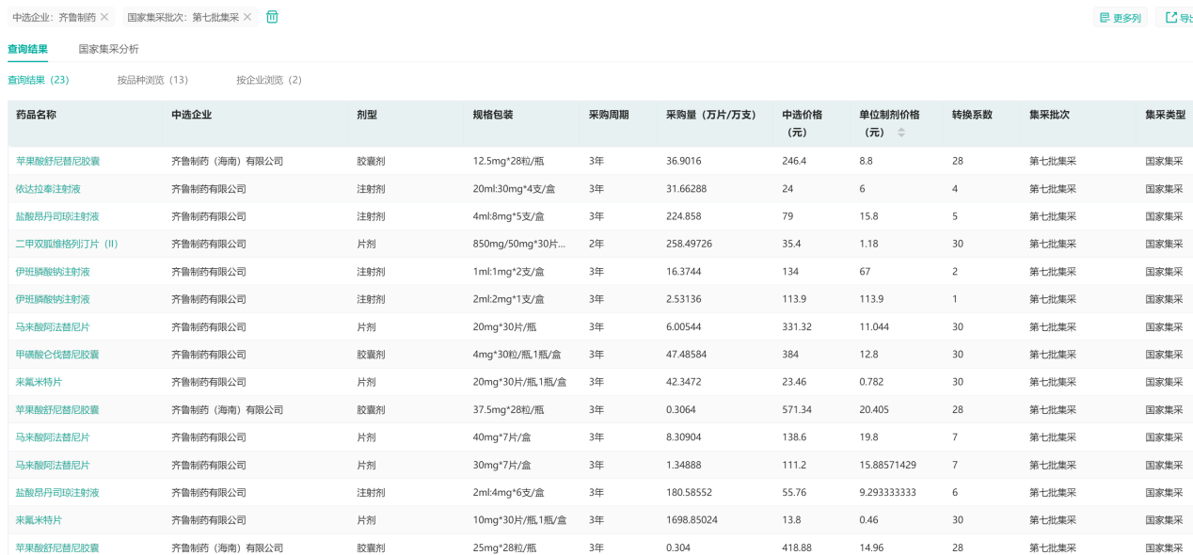This screenshot has width=1193, height=555.
Task: Open the 二甲双胍维格列汀片 (II) link
Action: (67, 244)
